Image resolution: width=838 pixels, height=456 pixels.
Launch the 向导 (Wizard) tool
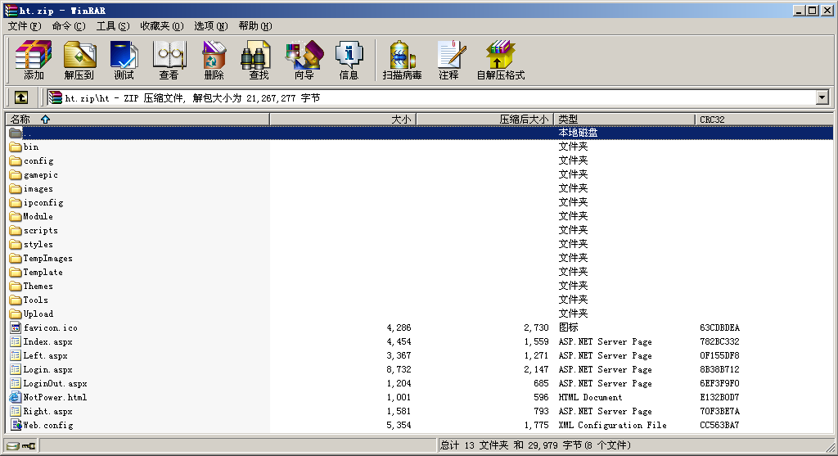point(304,61)
